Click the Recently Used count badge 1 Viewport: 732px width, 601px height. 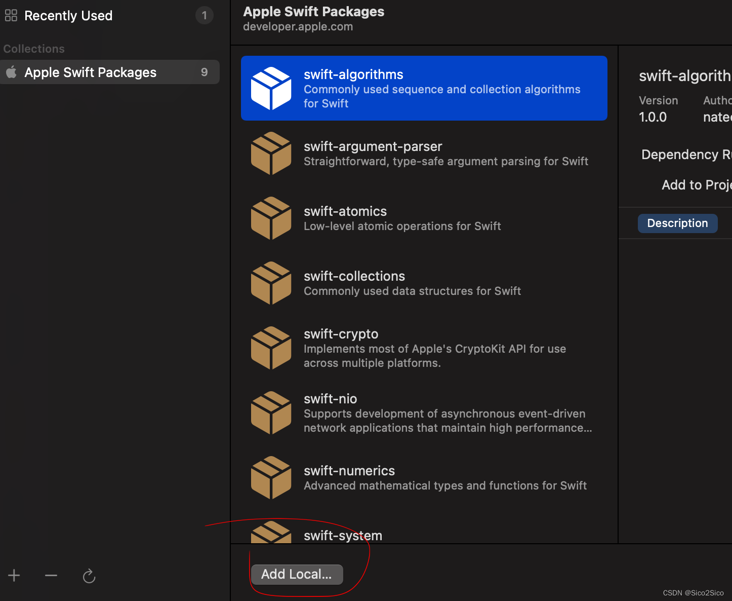click(205, 16)
